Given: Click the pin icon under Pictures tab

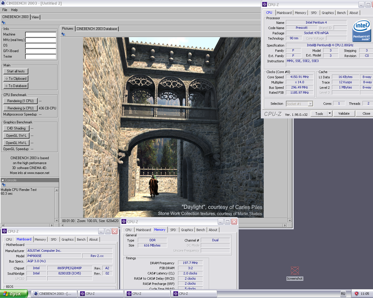Looking at the screenshot, I should pos(63,34).
